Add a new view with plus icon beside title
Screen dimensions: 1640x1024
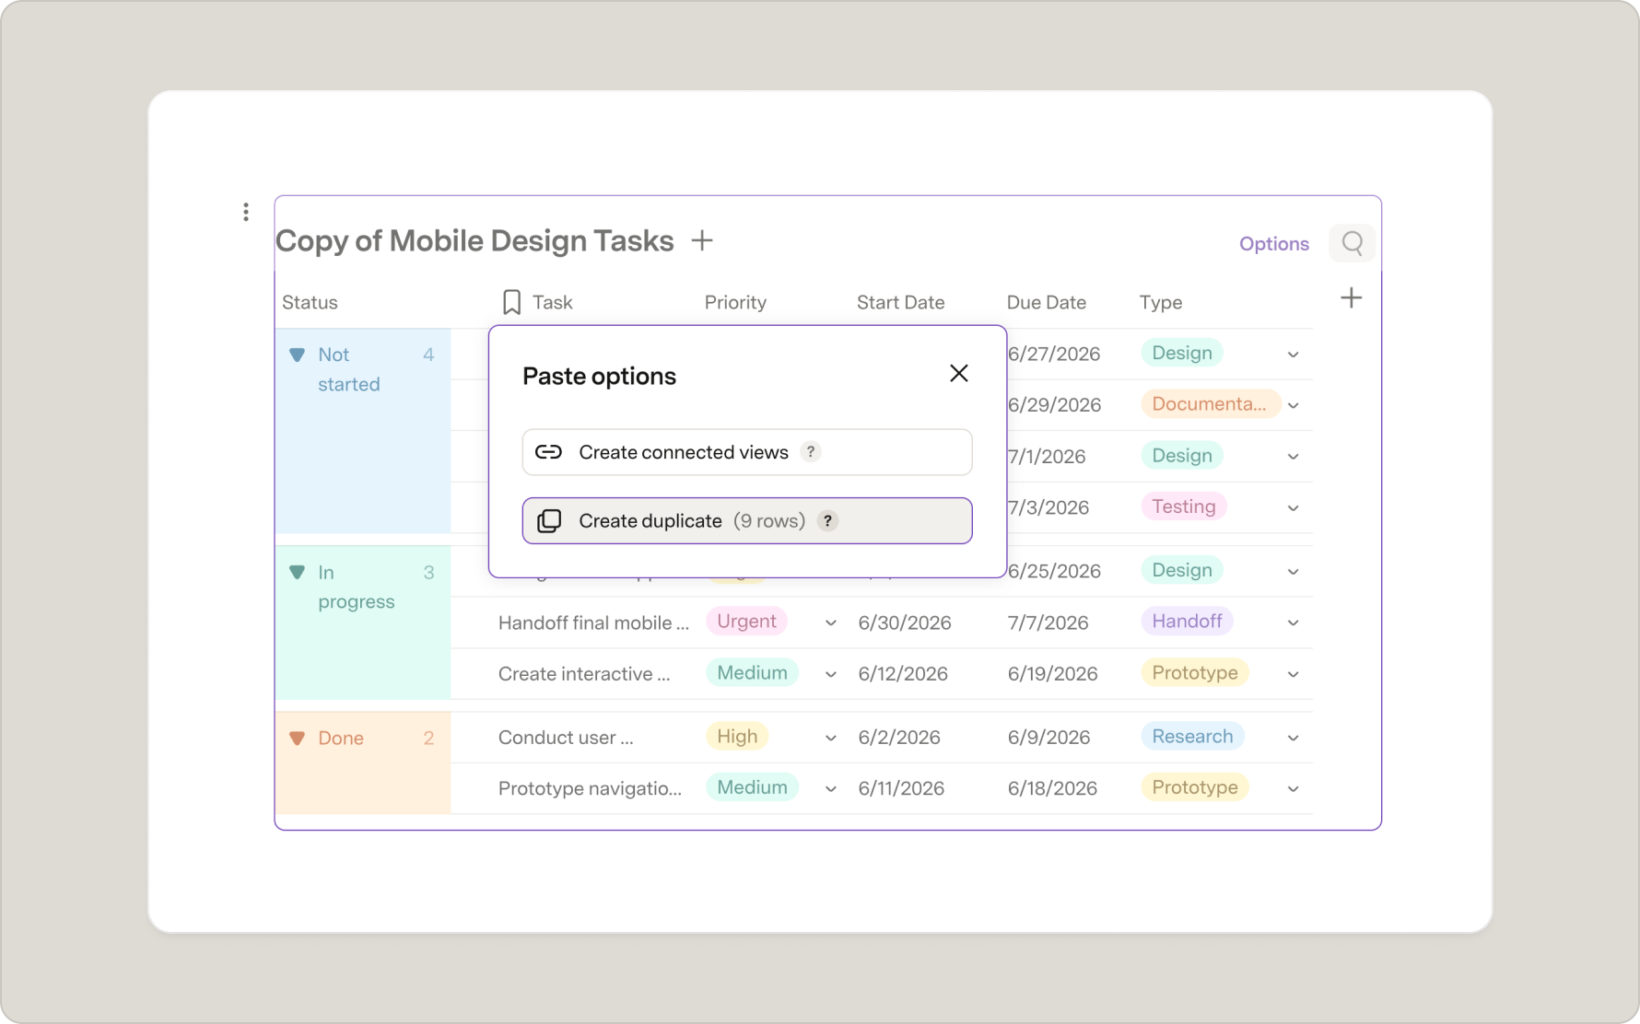pyautogui.click(x=702, y=241)
